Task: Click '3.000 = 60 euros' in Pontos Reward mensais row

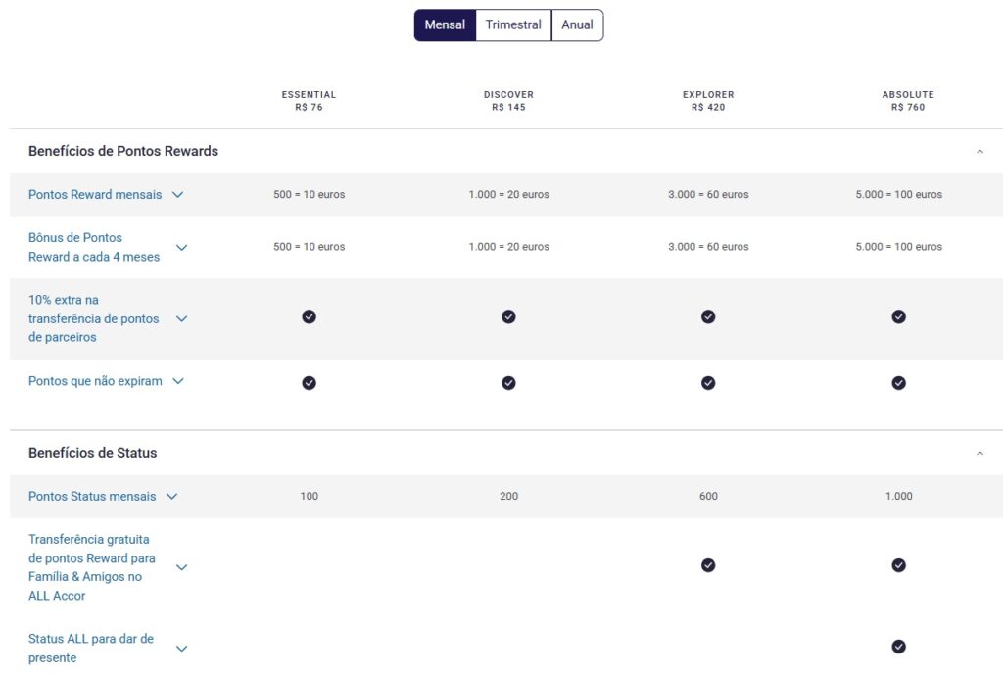Action: point(708,195)
